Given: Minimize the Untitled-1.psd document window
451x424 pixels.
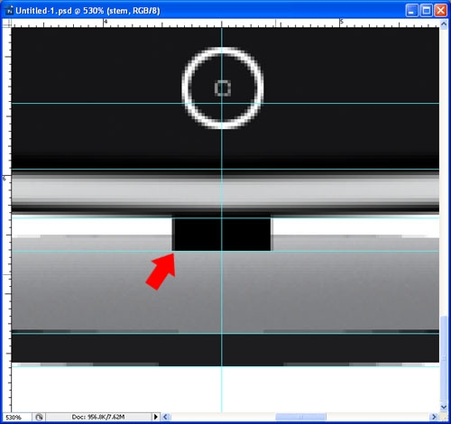Looking at the screenshot, I should tap(411, 11).
